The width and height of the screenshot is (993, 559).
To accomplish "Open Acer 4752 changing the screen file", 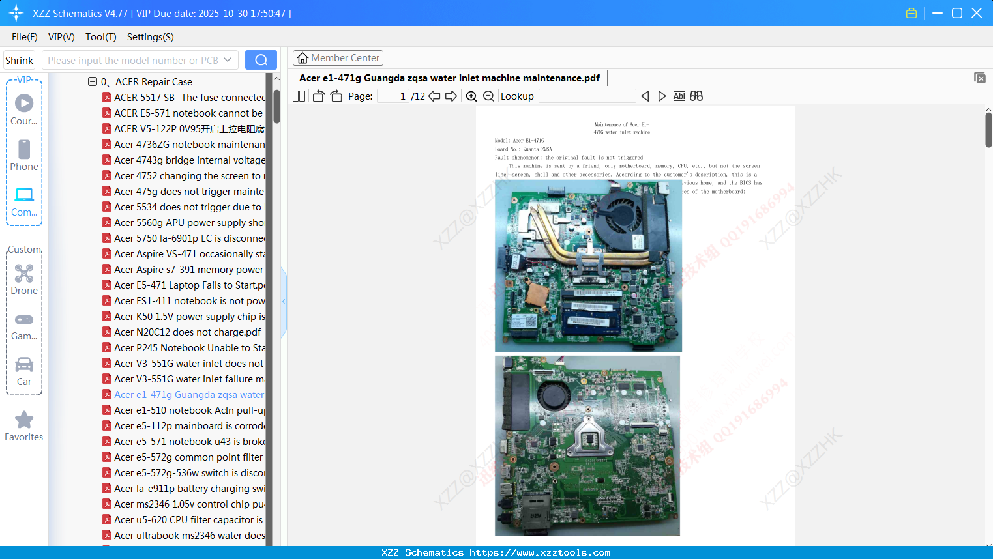I will (x=190, y=175).
